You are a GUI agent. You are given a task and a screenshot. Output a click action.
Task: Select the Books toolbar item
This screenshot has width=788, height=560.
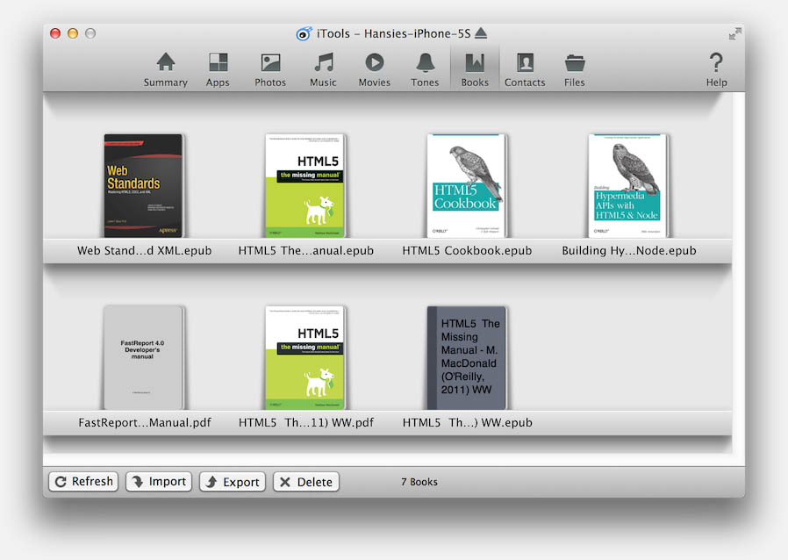tap(475, 70)
